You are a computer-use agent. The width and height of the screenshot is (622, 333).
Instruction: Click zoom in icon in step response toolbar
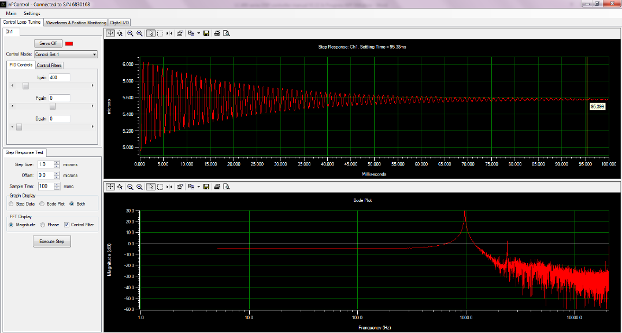139,33
